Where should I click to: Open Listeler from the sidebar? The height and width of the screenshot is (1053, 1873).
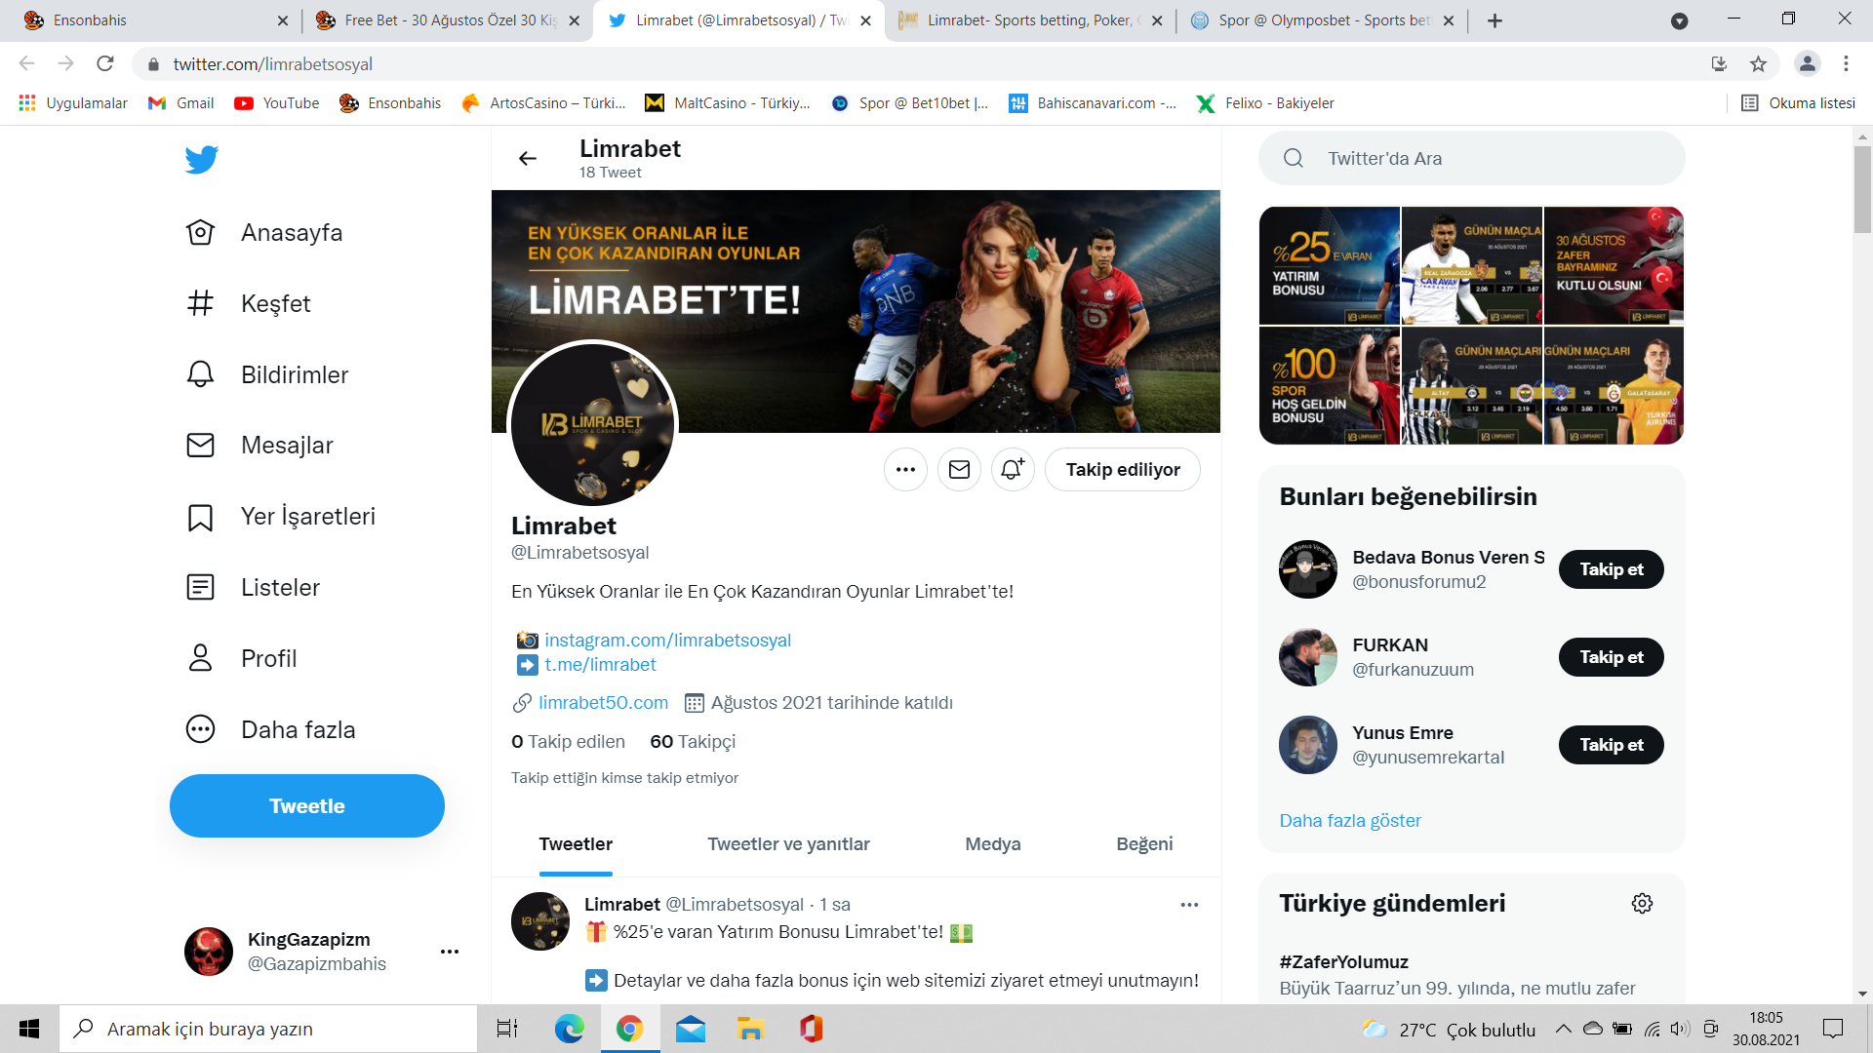click(x=253, y=588)
